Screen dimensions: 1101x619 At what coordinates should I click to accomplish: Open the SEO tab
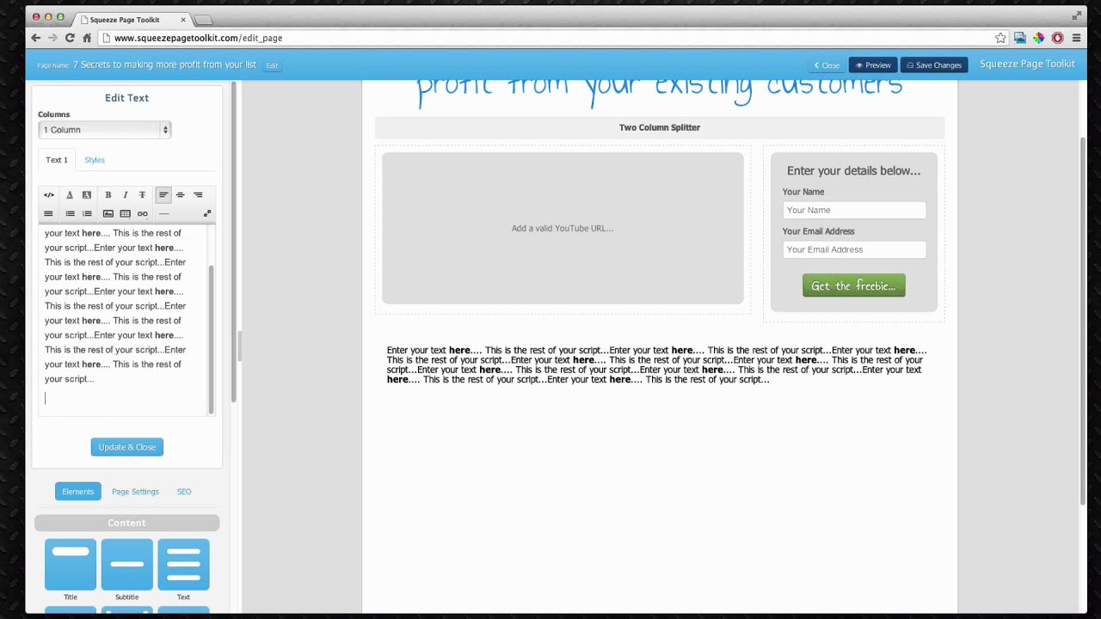184,492
